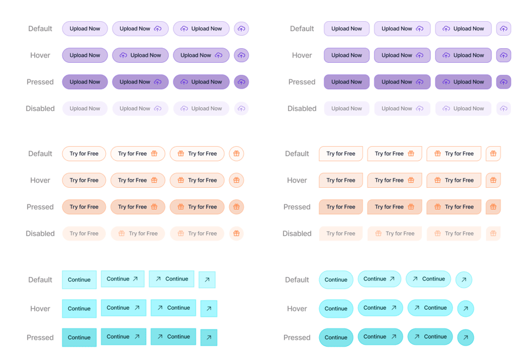Click the circular purple Hover upload icon button
529x352 pixels.
(241, 55)
